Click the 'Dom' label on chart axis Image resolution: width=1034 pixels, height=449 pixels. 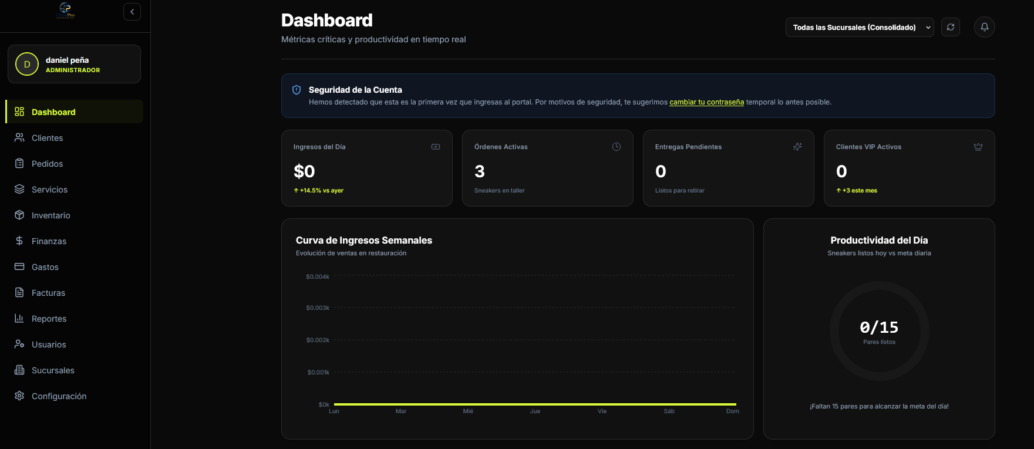732,411
